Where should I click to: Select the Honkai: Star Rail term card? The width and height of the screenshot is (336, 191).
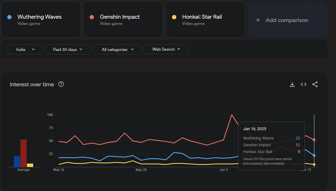(x=206, y=20)
